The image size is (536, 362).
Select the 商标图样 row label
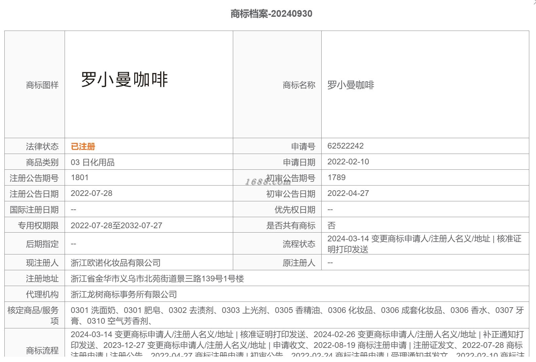pyautogui.click(x=42, y=85)
